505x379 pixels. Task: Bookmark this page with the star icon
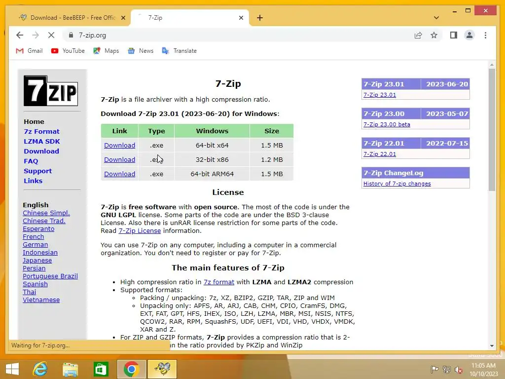tap(434, 35)
